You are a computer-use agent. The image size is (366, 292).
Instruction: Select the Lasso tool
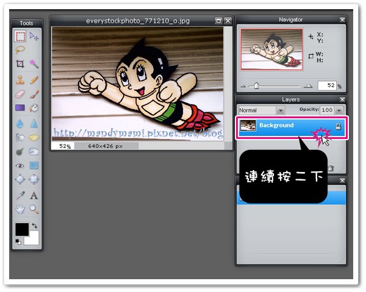click(20, 49)
